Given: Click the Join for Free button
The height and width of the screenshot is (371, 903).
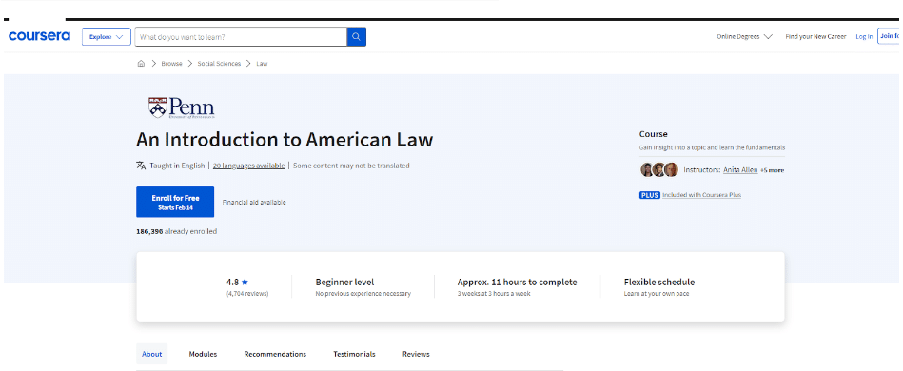Looking at the screenshot, I should pos(890,36).
